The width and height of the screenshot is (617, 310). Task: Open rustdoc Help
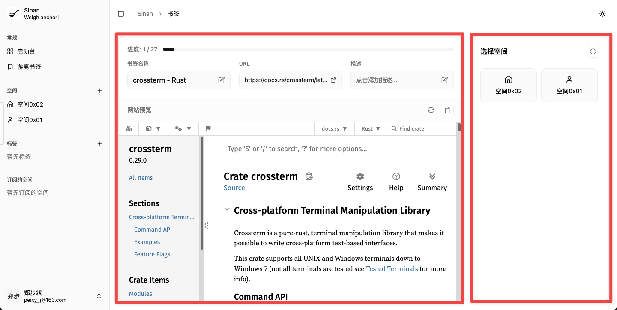point(396,182)
